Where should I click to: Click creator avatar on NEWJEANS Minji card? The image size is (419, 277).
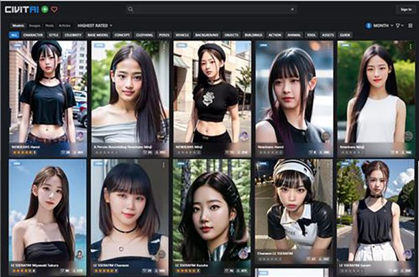[244, 136]
